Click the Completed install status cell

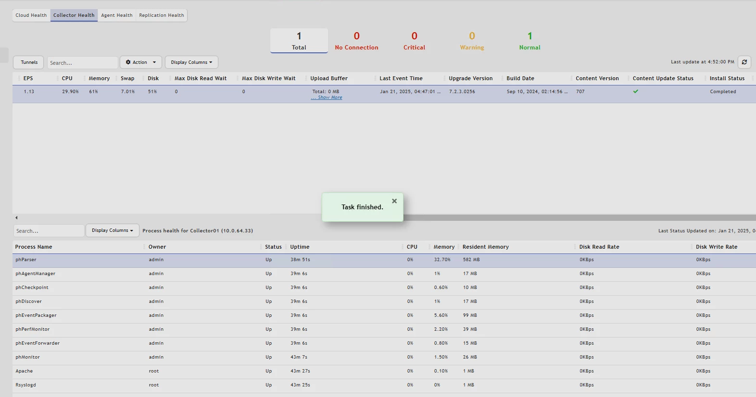723,92
